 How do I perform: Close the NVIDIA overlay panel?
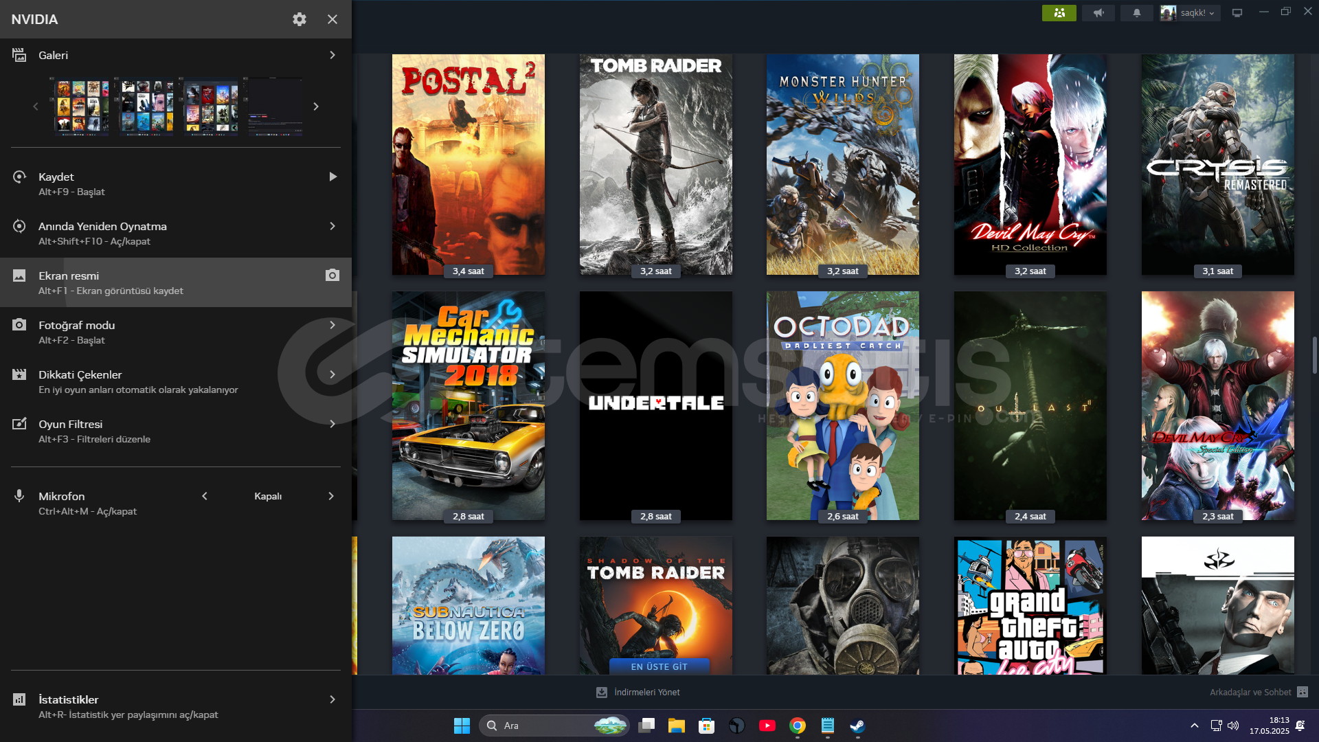pos(332,19)
